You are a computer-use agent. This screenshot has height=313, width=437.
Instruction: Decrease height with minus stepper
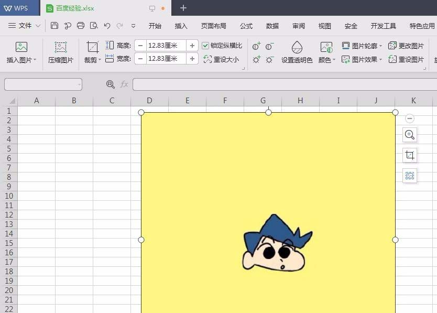pyautogui.click(x=140, y=46)
